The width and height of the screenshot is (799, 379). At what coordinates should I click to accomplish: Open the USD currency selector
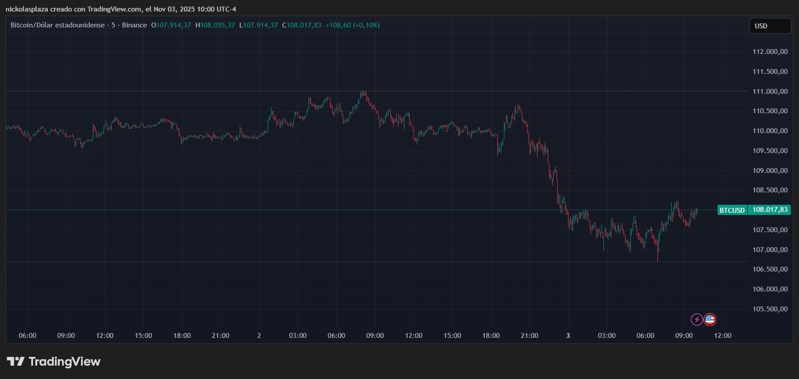click(x=769, y=26)
